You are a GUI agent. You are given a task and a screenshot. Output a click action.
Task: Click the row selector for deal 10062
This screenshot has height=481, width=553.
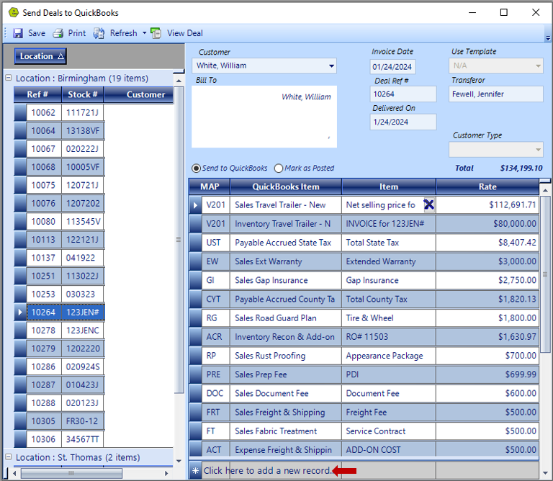pos(20,112)
